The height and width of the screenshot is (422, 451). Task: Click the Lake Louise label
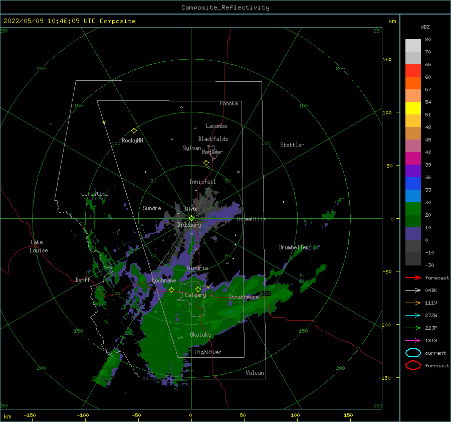(39, 246)
